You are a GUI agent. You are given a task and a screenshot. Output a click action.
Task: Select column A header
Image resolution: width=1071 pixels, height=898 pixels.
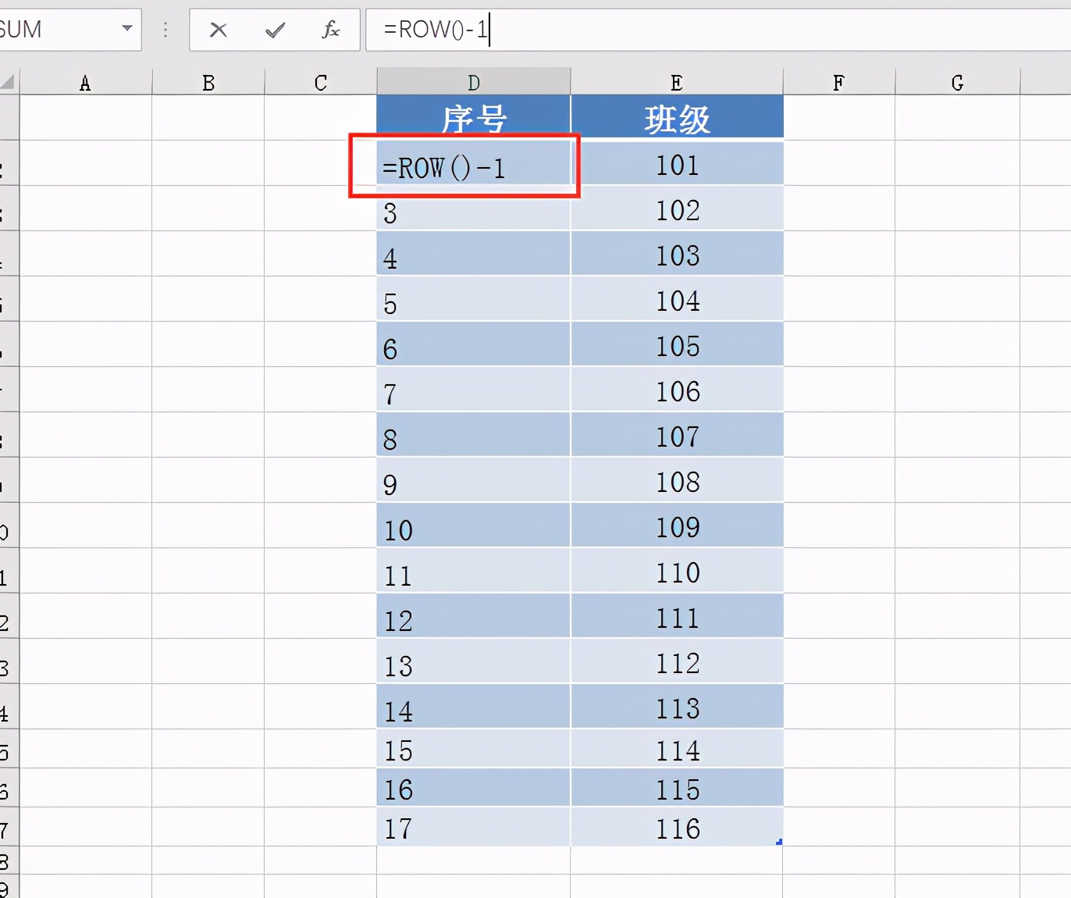85,83
